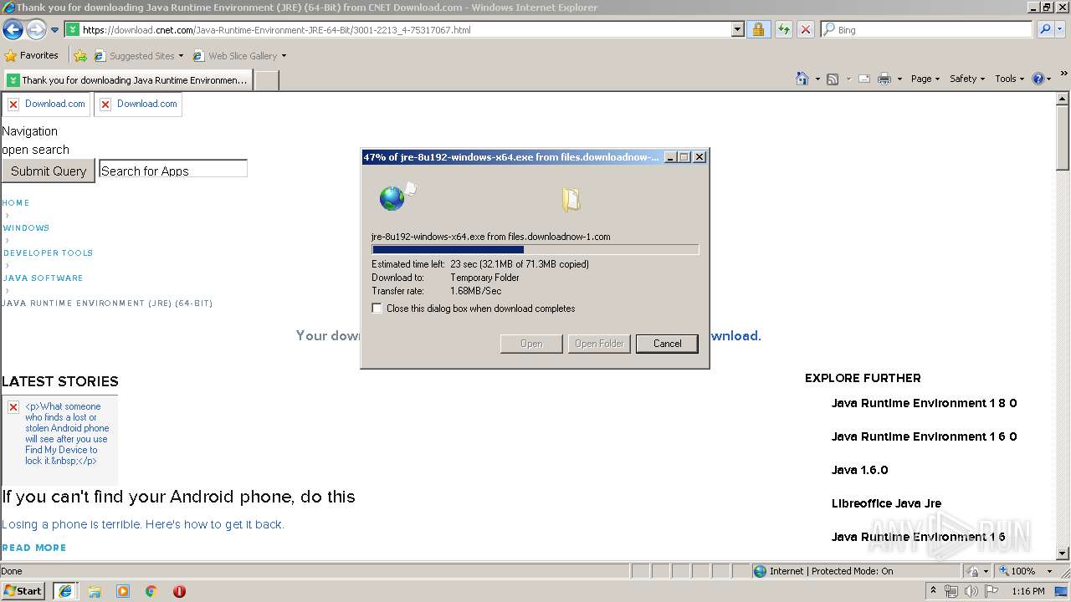This screenshot has height=602, width=1071.
Task: Check Close this dialog box when download completes
Action: (377, 309)
